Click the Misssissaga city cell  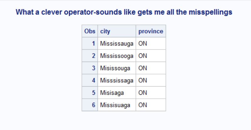(116, 80)
